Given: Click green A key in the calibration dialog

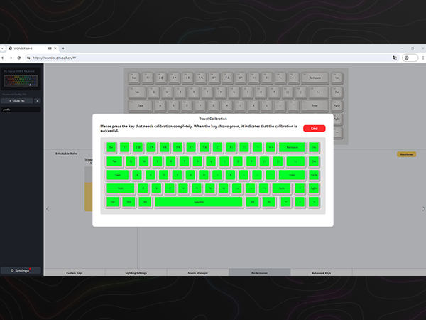Looking at the screenshot, I should (x=137, y=175).
